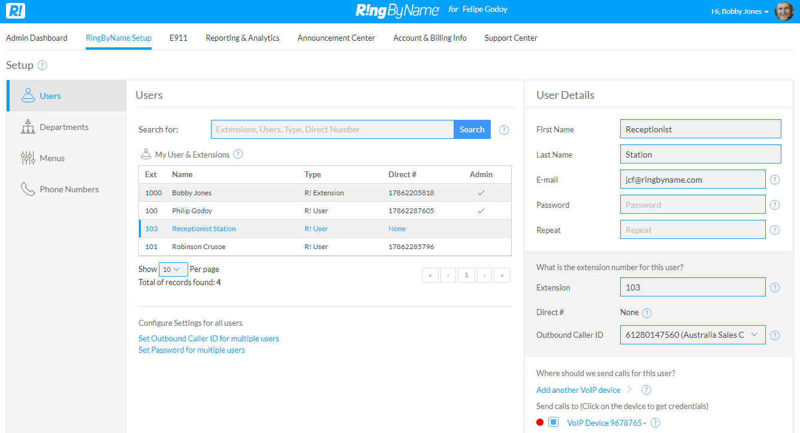This screenshot has width=800, height=433.
Task: Open Account & Billing Info tab
Action: pyautogui.click(x=430, y=38)
